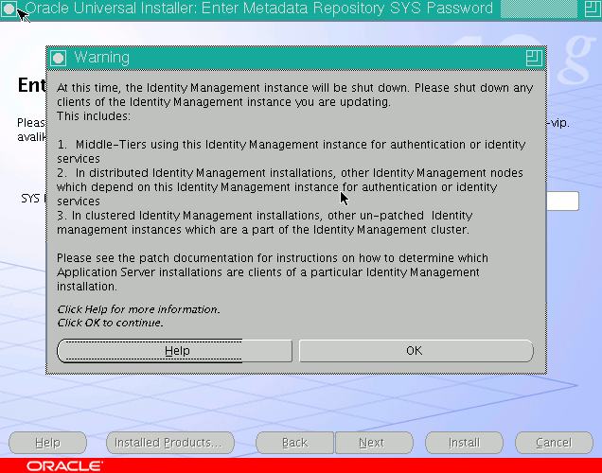Click the SYS password input field
This screenshot has width=602, height=473.
coord(562,201)
